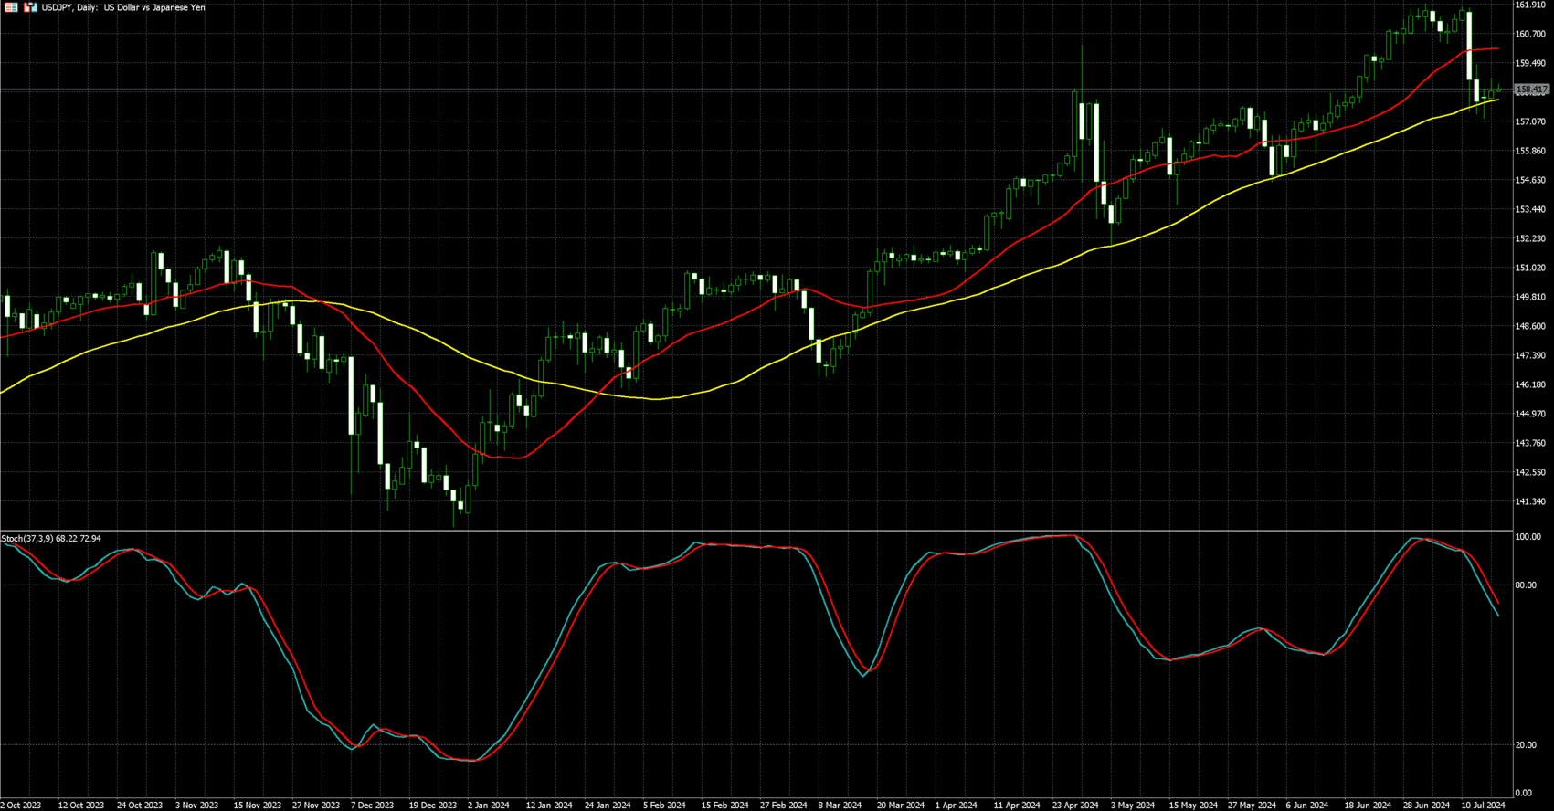Click the red-blue Depth of Market table icon
This screenshot has width=1554, height=811.
click(x=11, y=7)
